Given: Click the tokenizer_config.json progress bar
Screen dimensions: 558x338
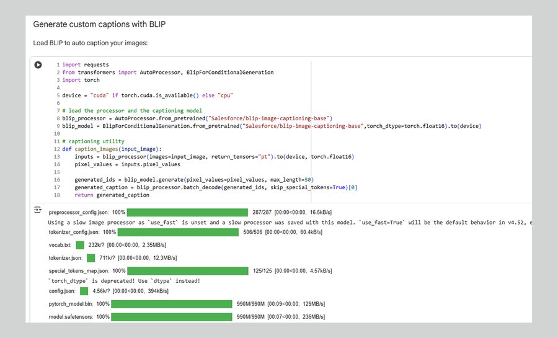Looking at the screenshot, I should click(x=178, y=232).
